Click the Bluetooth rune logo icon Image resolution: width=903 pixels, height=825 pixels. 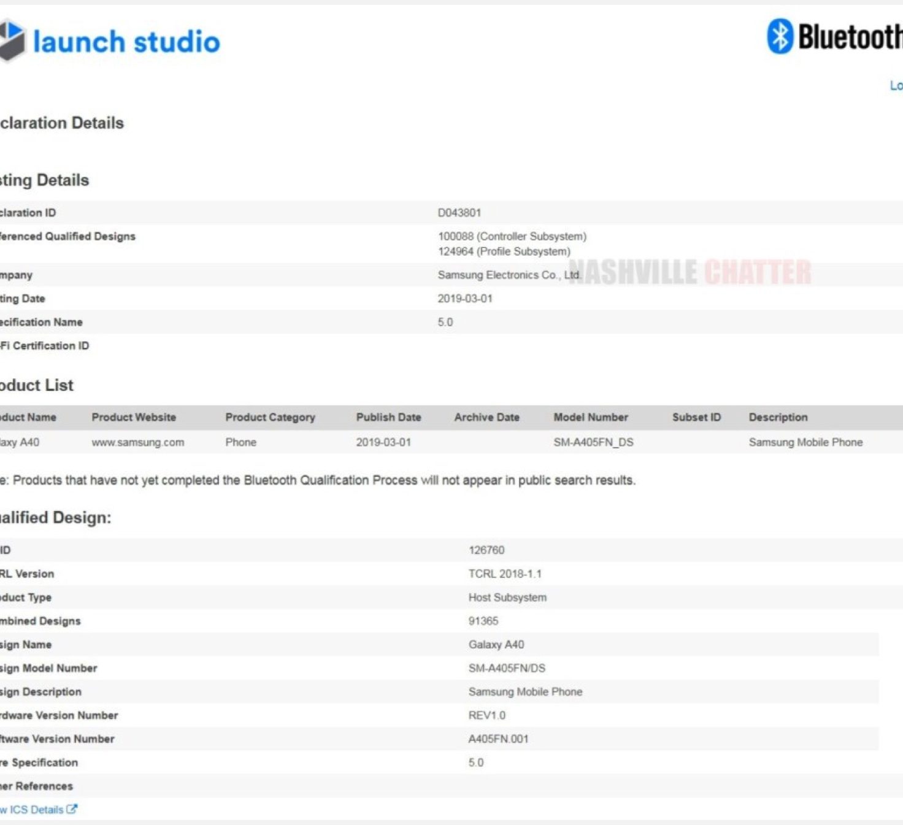(x=780, y=36)
